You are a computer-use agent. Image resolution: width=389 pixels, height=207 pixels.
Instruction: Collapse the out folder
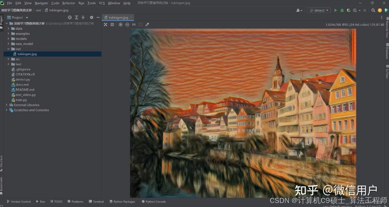point(8,49)
